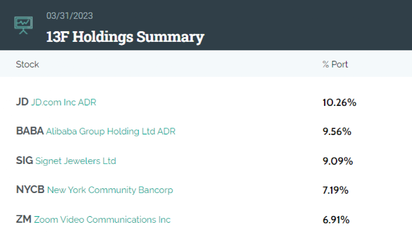Select the NYCB ticker symbol

point(30,190)
